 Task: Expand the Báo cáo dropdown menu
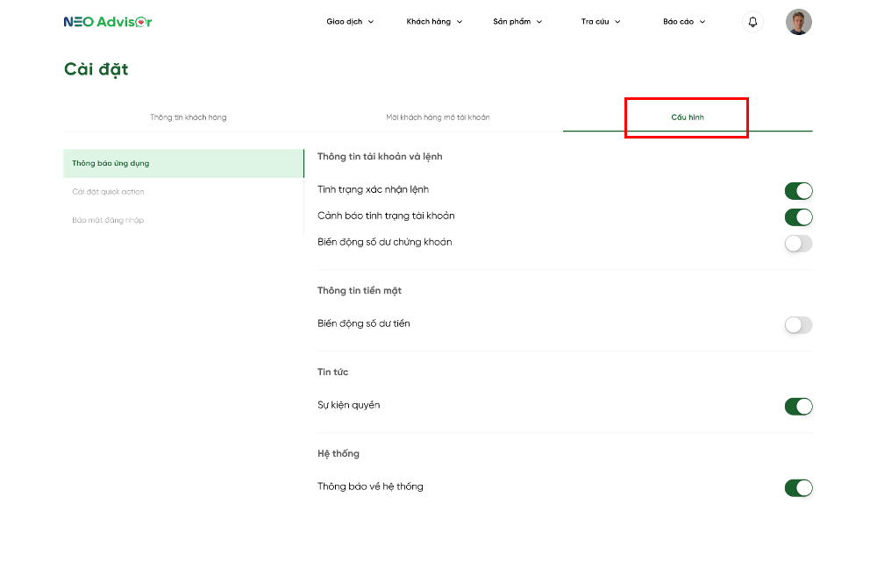tap(684, 22)
